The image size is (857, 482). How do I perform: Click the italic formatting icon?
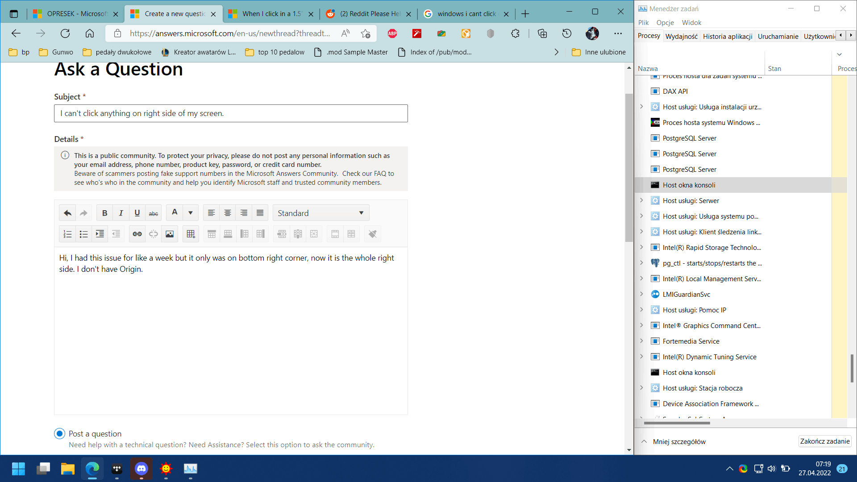click(121, 213)
